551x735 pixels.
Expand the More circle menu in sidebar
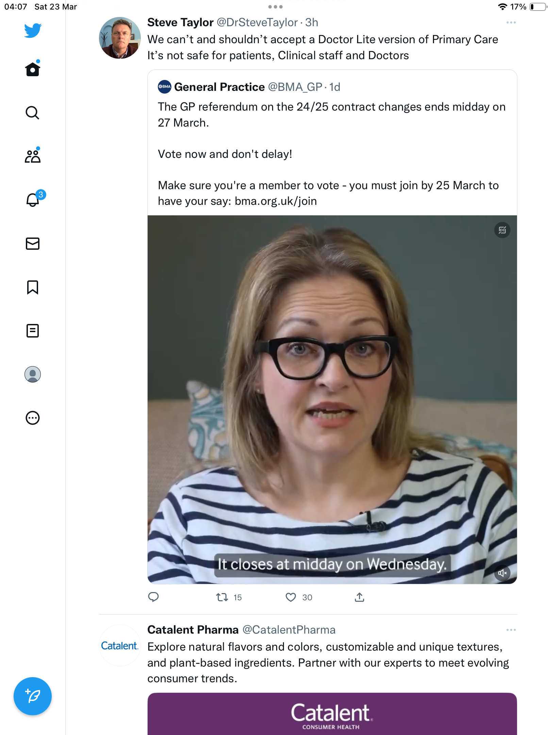[x=33, y=418]
